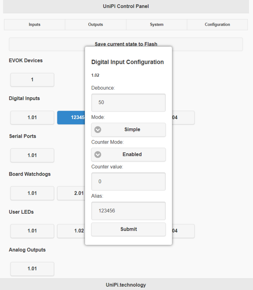The width and height of the screenshot is (253, 290).
Task: Click Save current state to Flash
Action: [126, 44]
